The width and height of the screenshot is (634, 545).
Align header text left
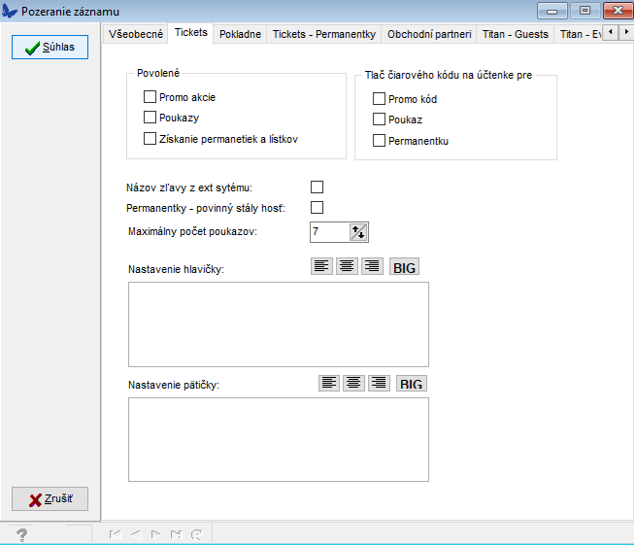click(x=322, y=267)
